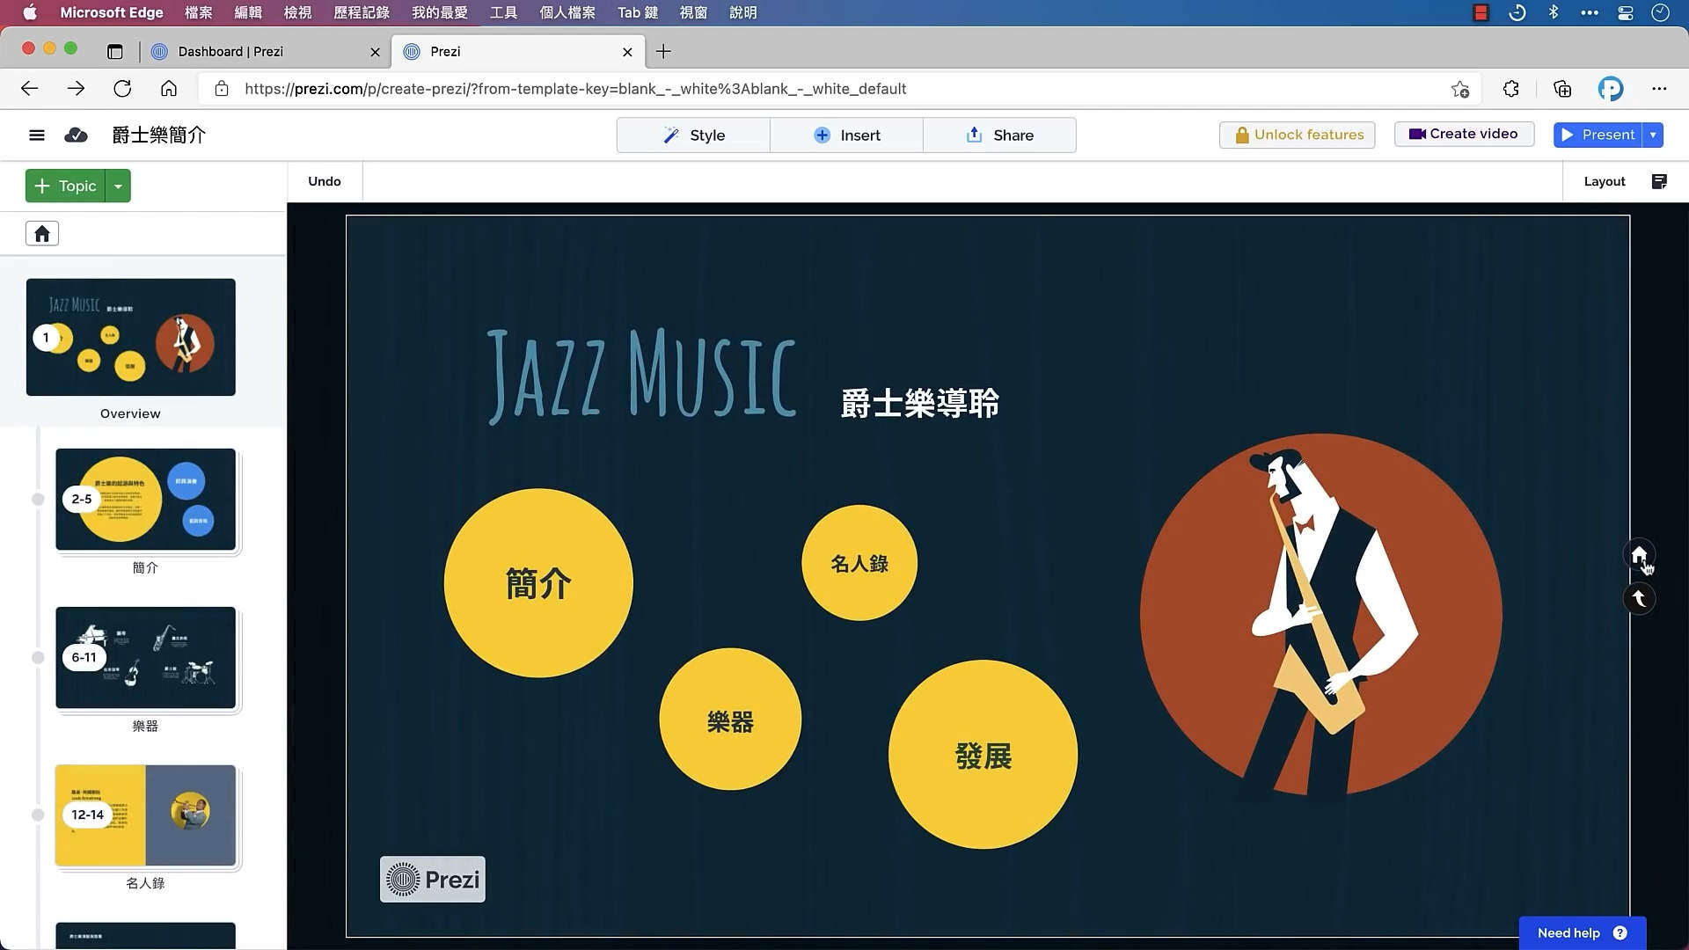The image size is (1689, 950).
Task: Open the hamburger menu beside the title
Action: 36,135
